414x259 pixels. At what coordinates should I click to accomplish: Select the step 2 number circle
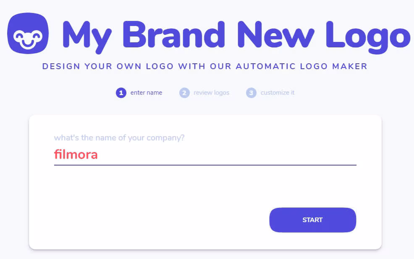click(x=184, y=93)
